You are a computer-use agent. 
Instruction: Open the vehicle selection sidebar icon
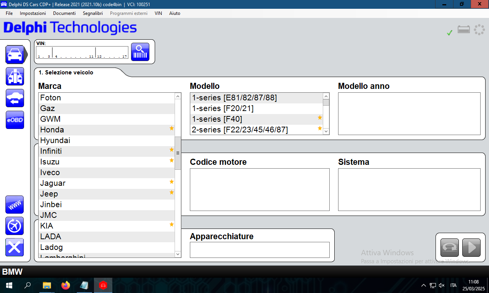pos(15,55)
